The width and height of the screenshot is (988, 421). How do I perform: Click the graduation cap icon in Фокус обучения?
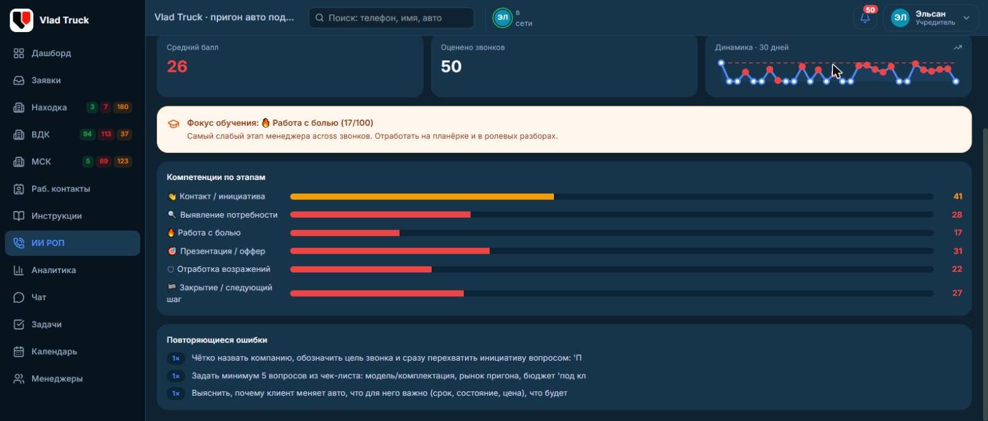(x=174, y=124)
